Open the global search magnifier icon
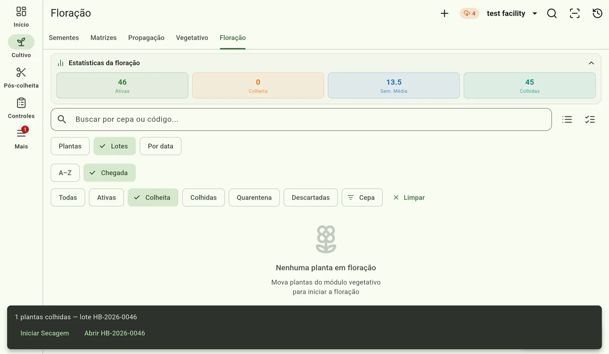This screenshot has height=354, width=609. [552, 13]
